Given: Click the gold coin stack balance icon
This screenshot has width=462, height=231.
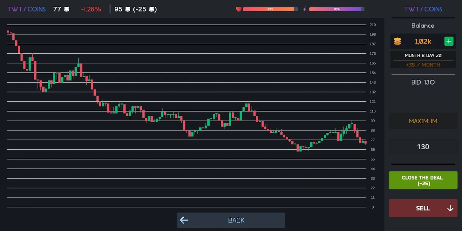Looking at the screenshot, I should click(397, 41).
